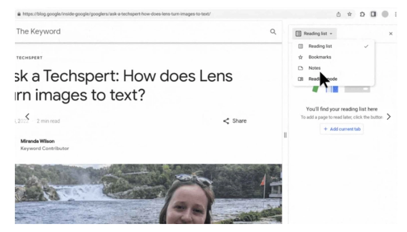
Task: Click the previous slide left chevron
Action: (x=27, y=117)
